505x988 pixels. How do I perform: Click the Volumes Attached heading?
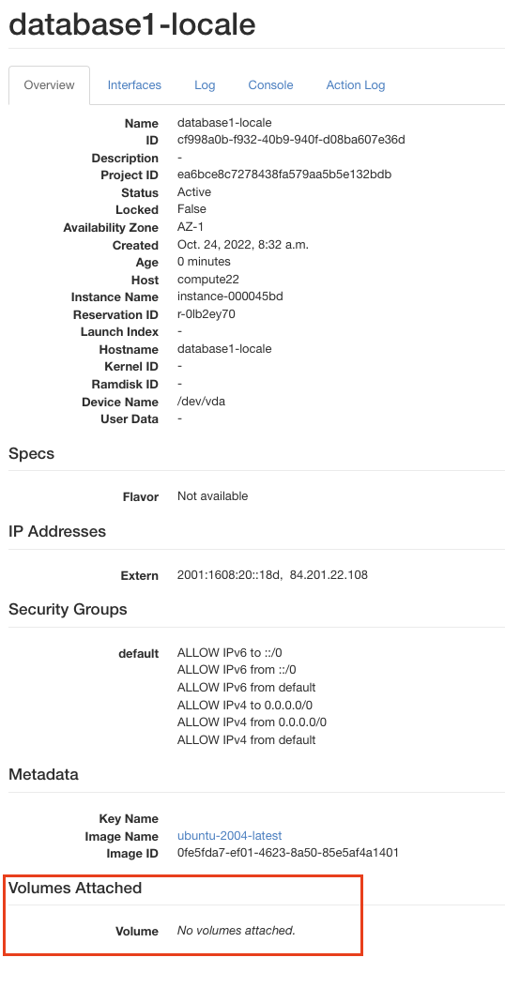point(75,888)
